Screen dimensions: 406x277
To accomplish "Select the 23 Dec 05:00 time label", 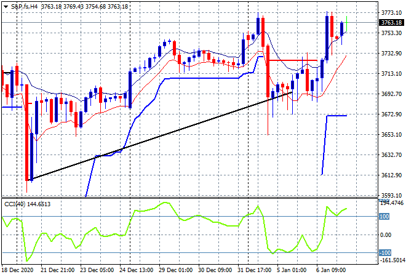I will coord(97,270).
